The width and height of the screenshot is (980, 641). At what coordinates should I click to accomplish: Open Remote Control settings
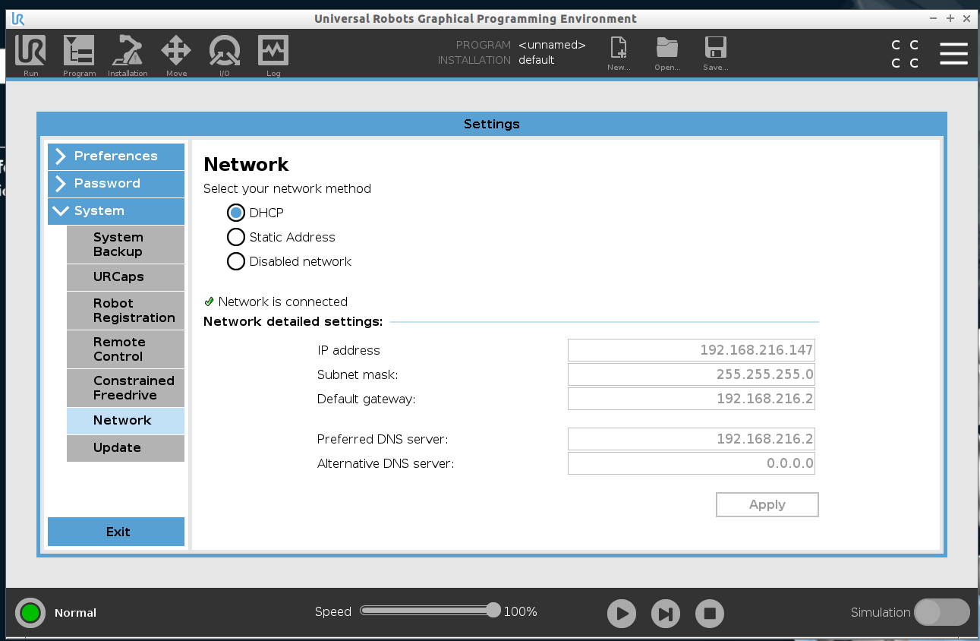[x=125, y=349]
